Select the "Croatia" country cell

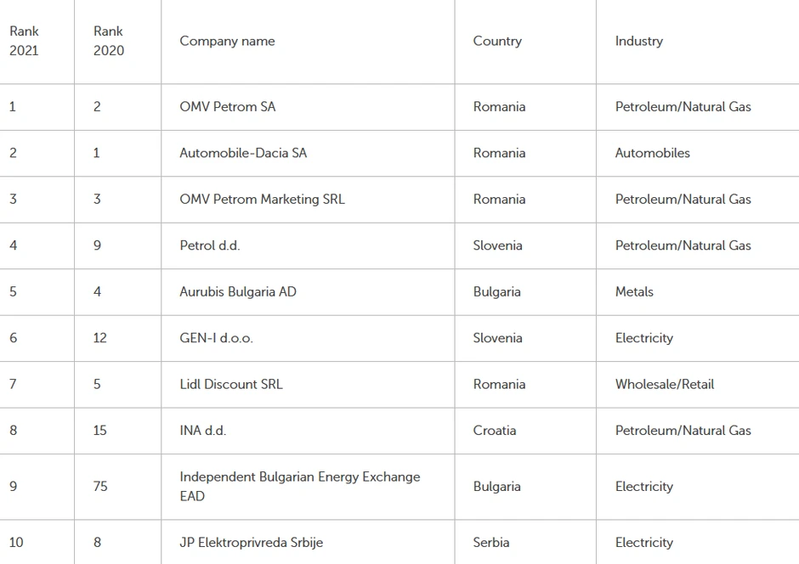494,431
